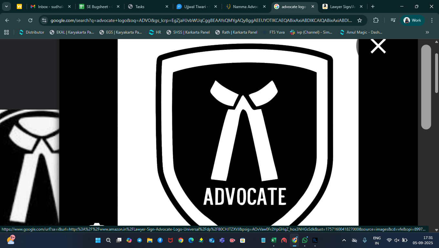The height and width of the screenshot is (248, 439).
Task: Close the enlarged image preview with X
Action: 378,46
